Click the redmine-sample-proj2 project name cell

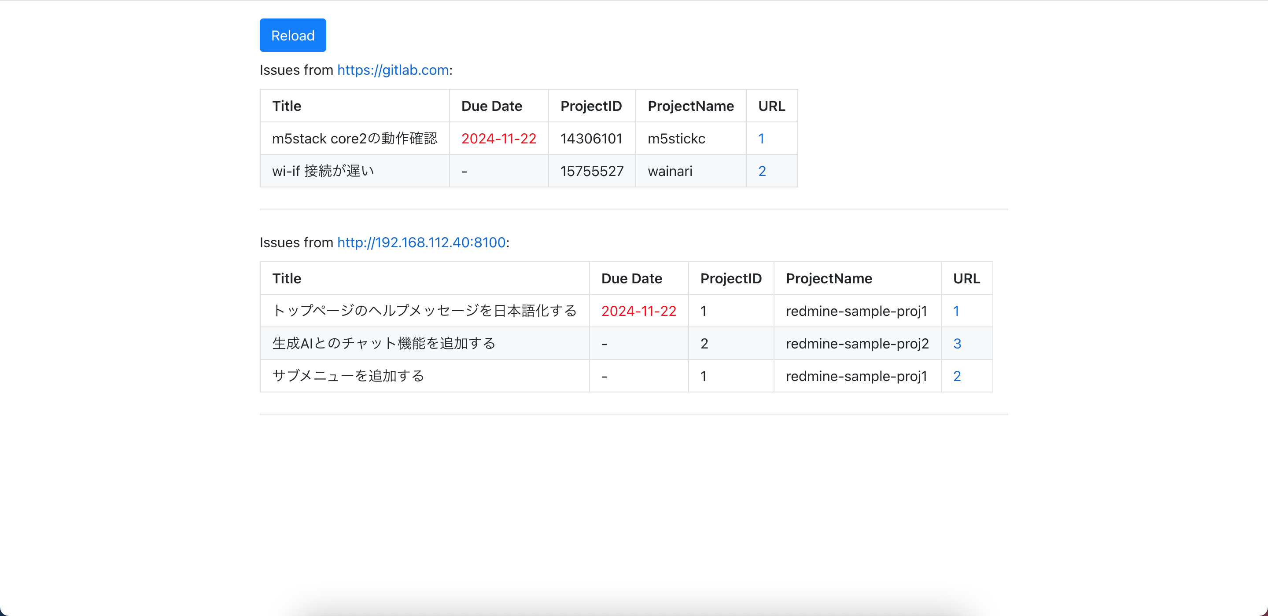tap(857, 344)
